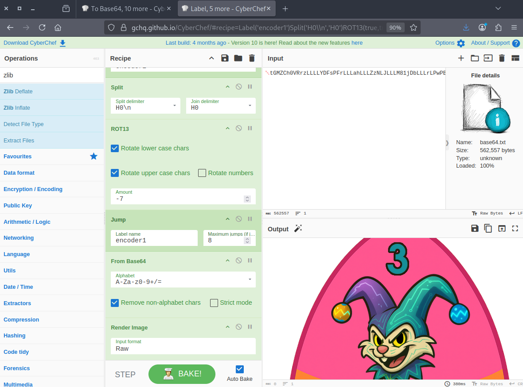
Task: Open the Split delimiter dropdown
Action: click(175, 105)
